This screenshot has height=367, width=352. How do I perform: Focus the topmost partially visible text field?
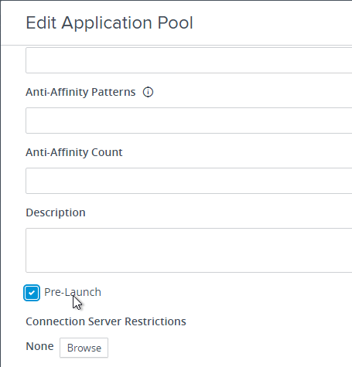[189, 60]
